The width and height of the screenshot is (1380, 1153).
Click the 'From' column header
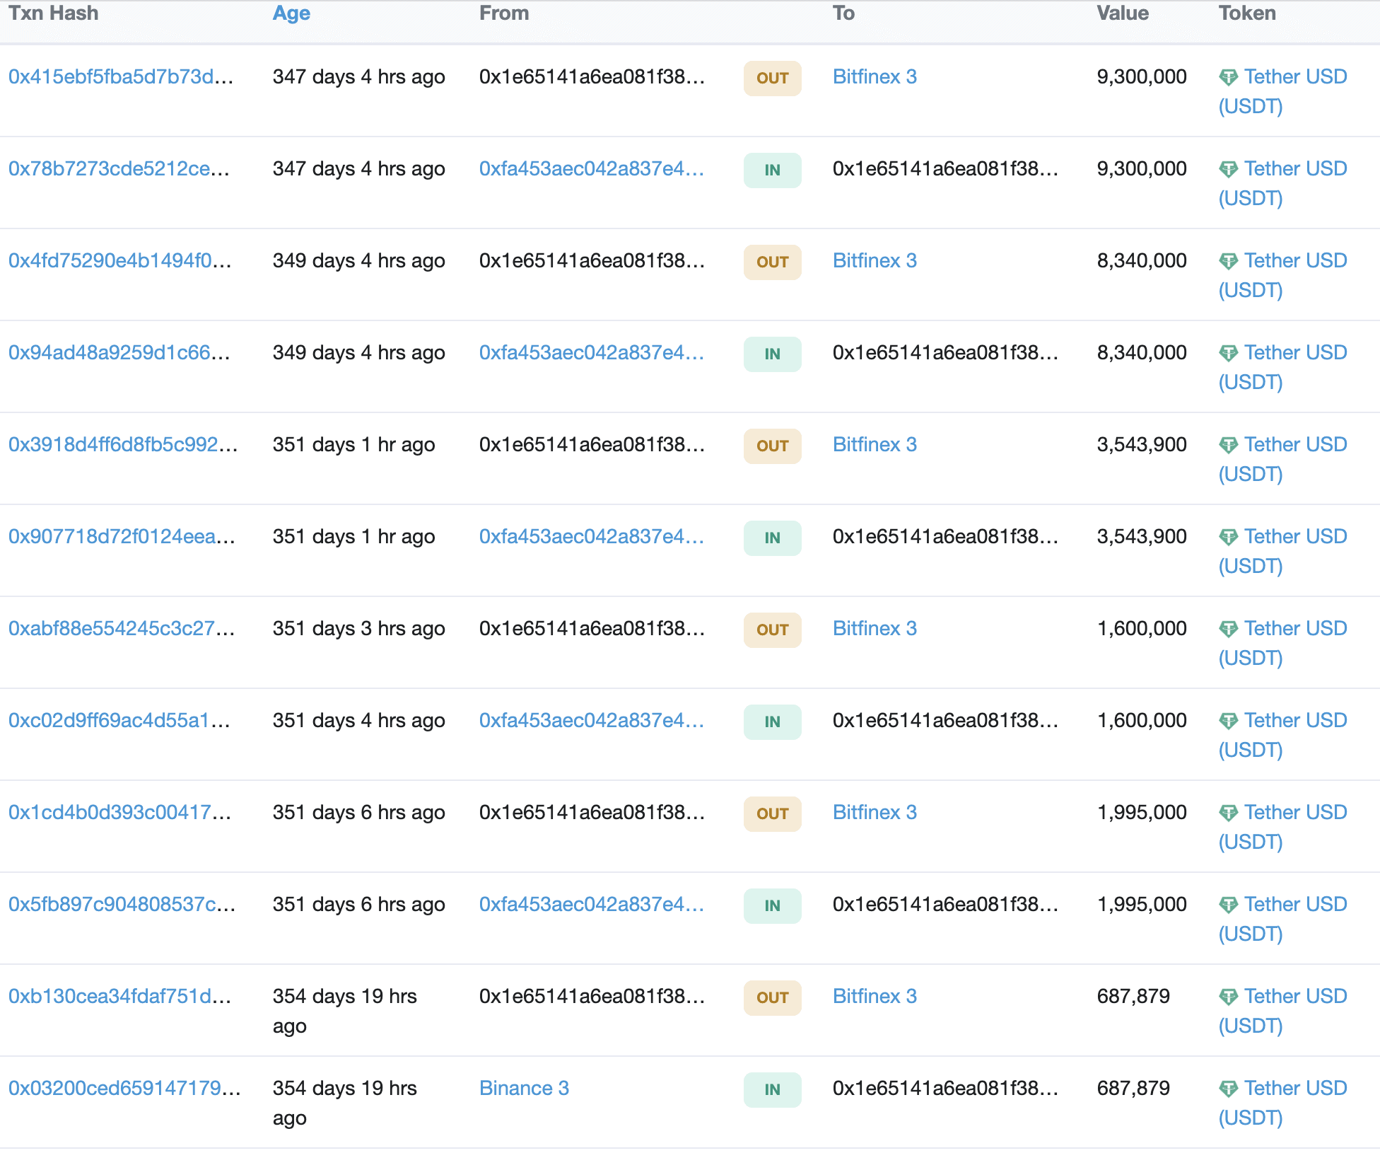coord(504,13)
